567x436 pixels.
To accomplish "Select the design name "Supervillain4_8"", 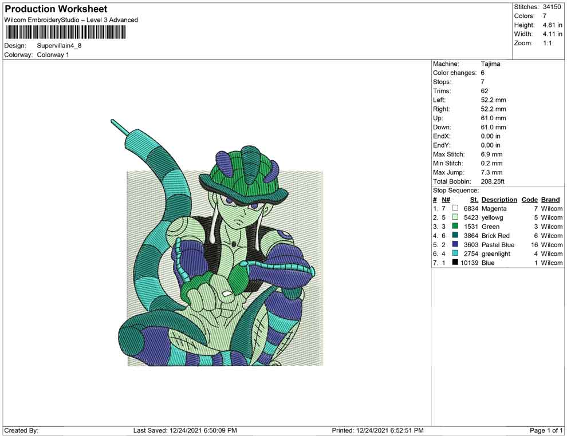I will click(x=60, y=46).
